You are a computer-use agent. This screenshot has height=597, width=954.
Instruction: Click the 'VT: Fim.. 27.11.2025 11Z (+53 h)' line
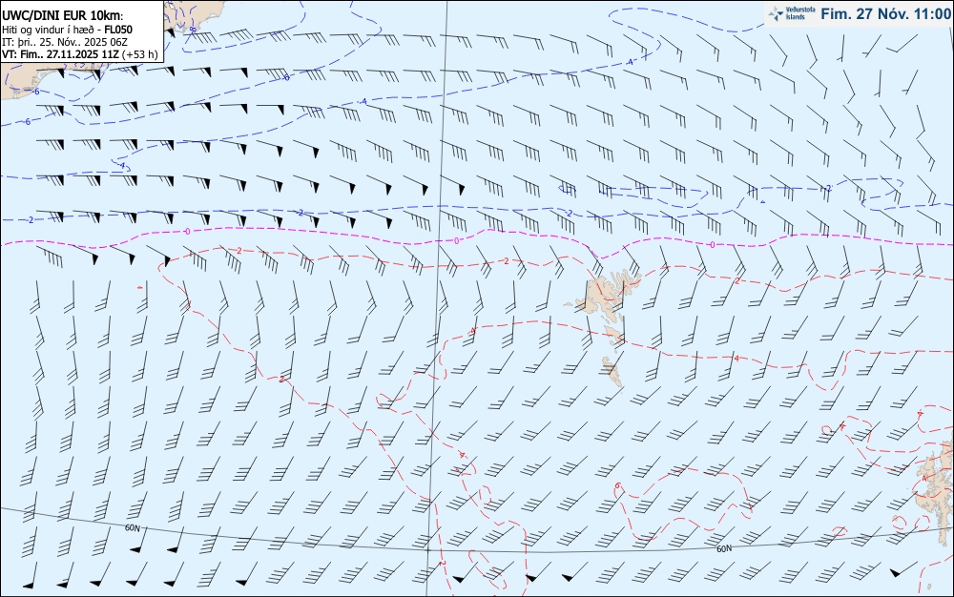click(80, 54)
